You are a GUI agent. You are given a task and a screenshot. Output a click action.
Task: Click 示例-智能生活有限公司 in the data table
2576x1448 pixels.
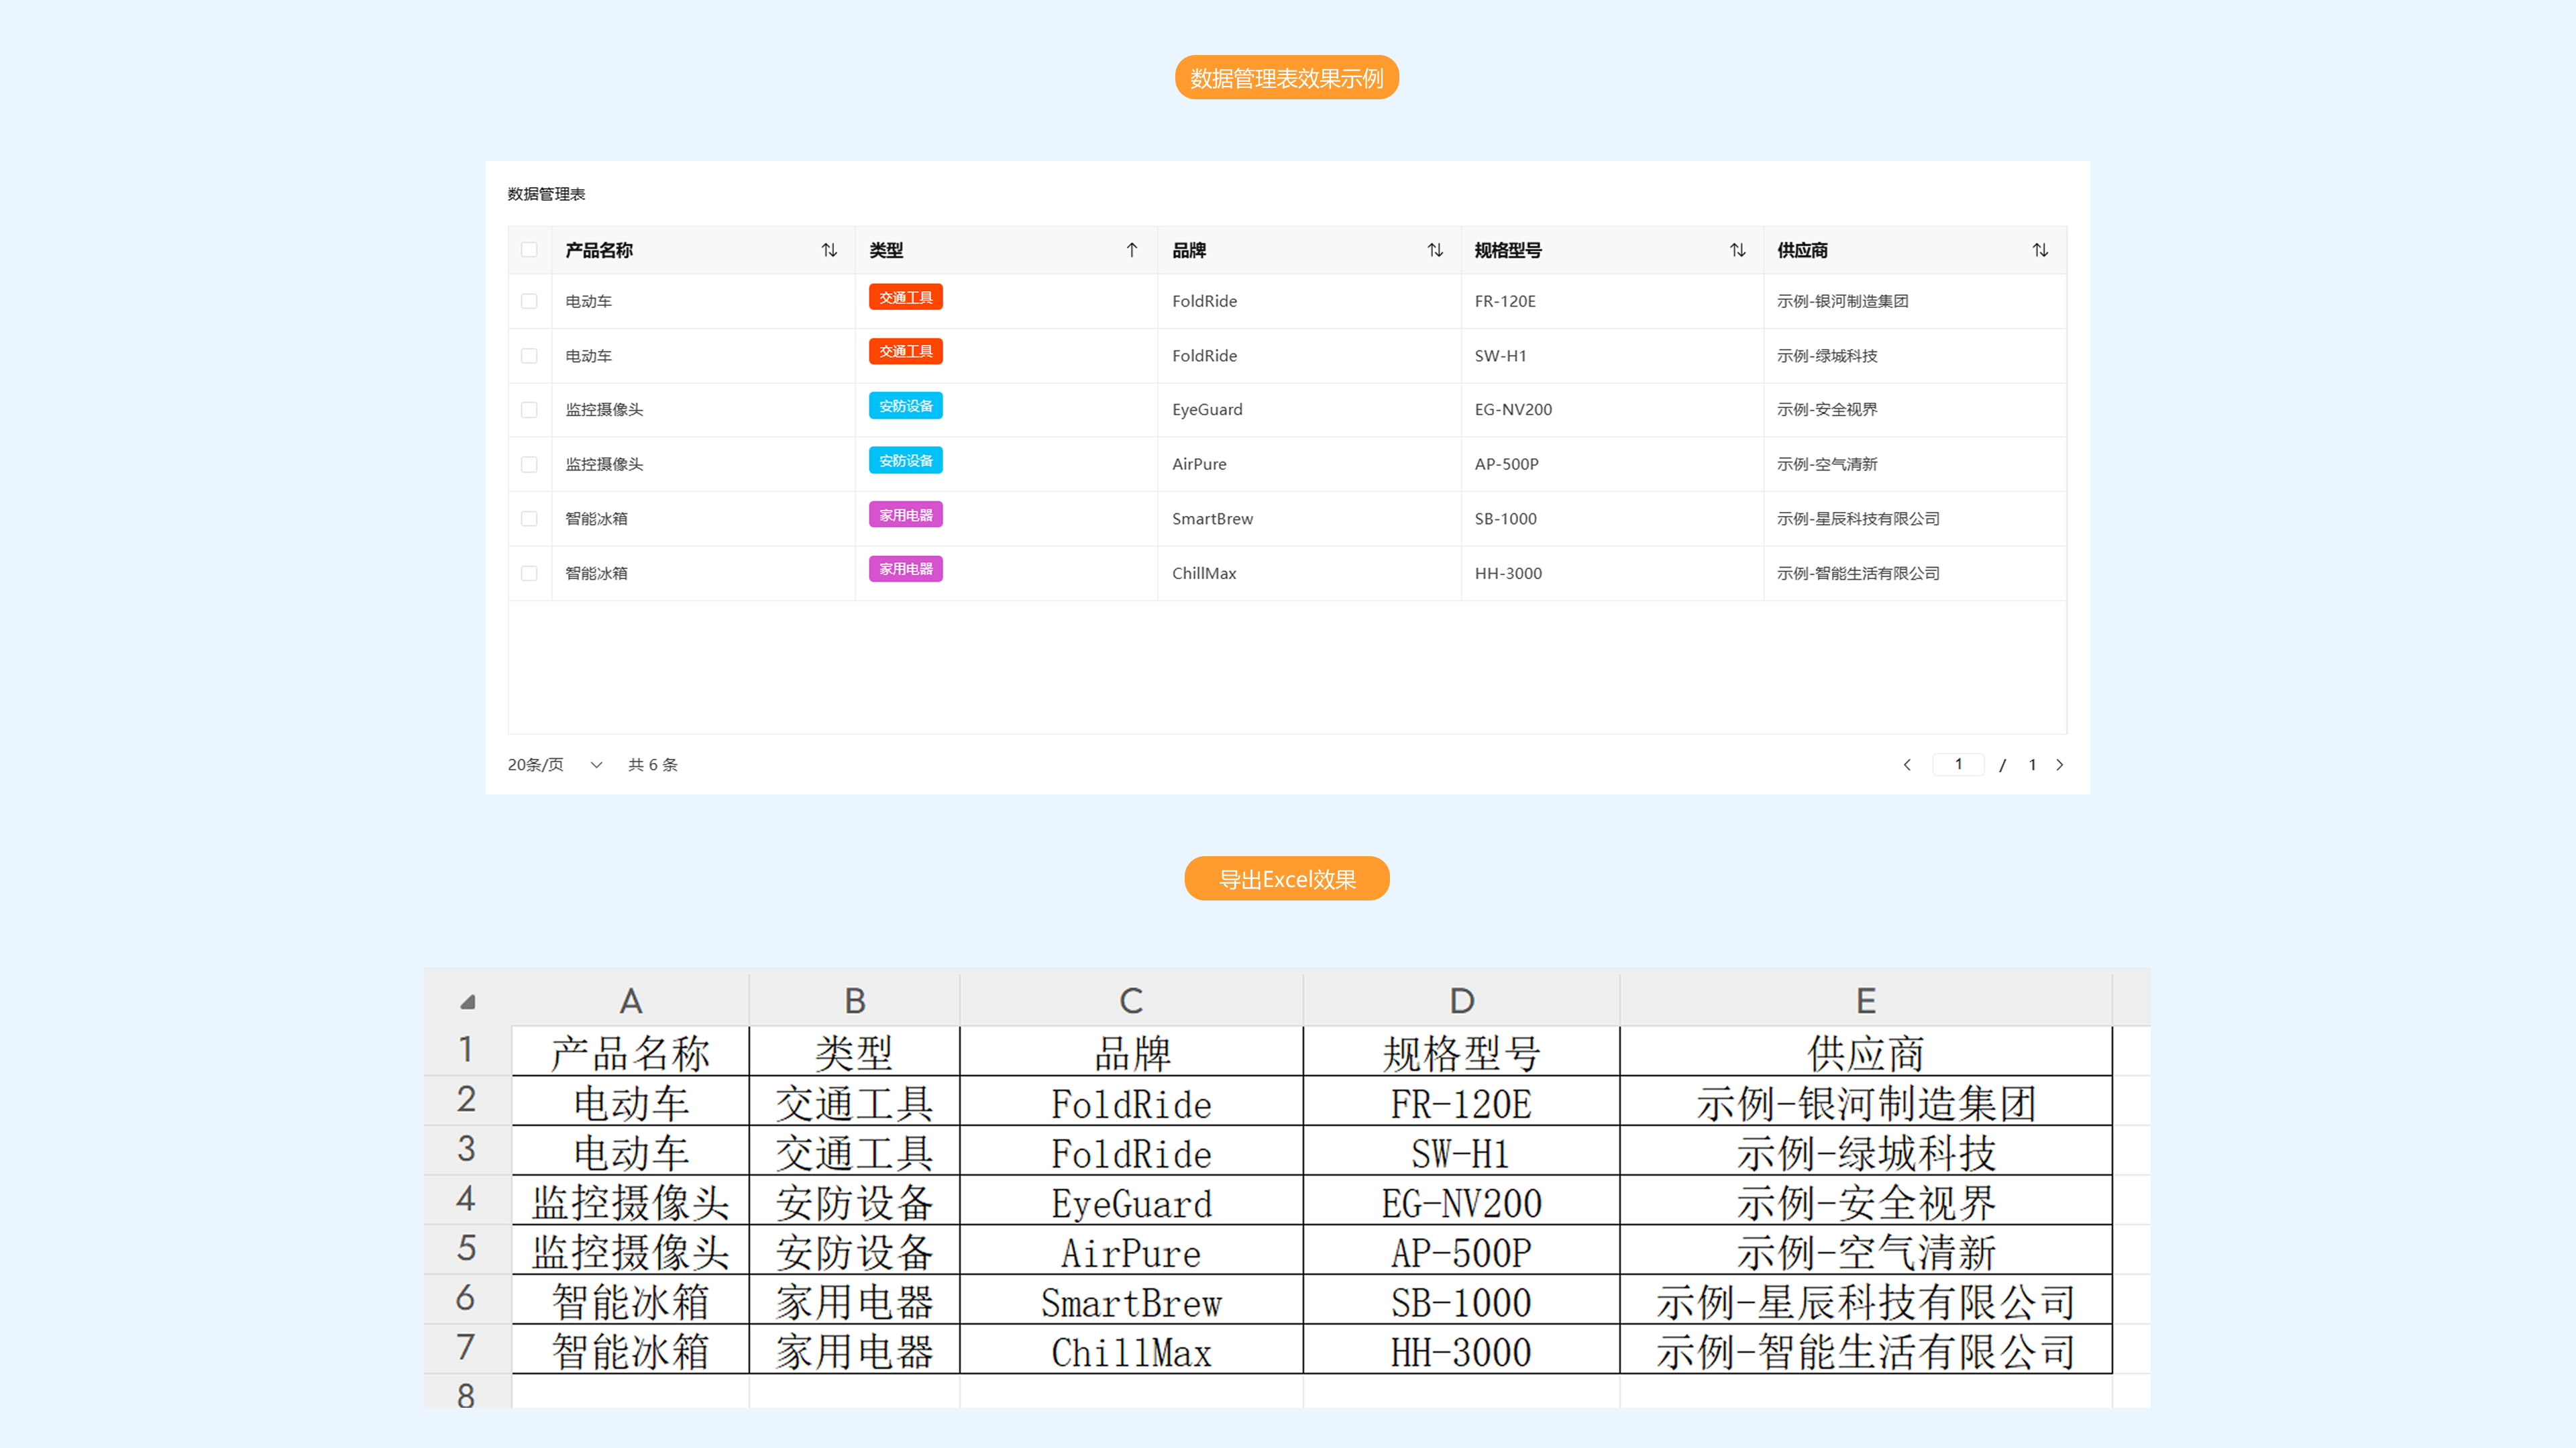tap(1858, 573)
